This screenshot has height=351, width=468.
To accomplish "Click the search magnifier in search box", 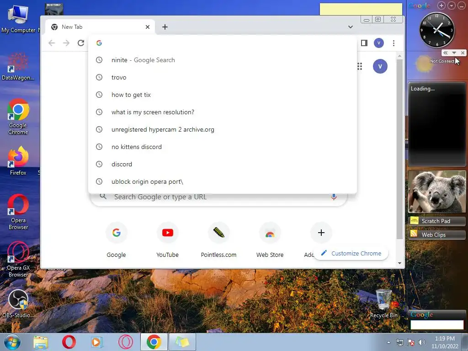I will (103, 197).
